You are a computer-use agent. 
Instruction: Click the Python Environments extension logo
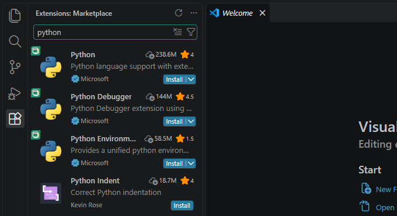[51, 151]
